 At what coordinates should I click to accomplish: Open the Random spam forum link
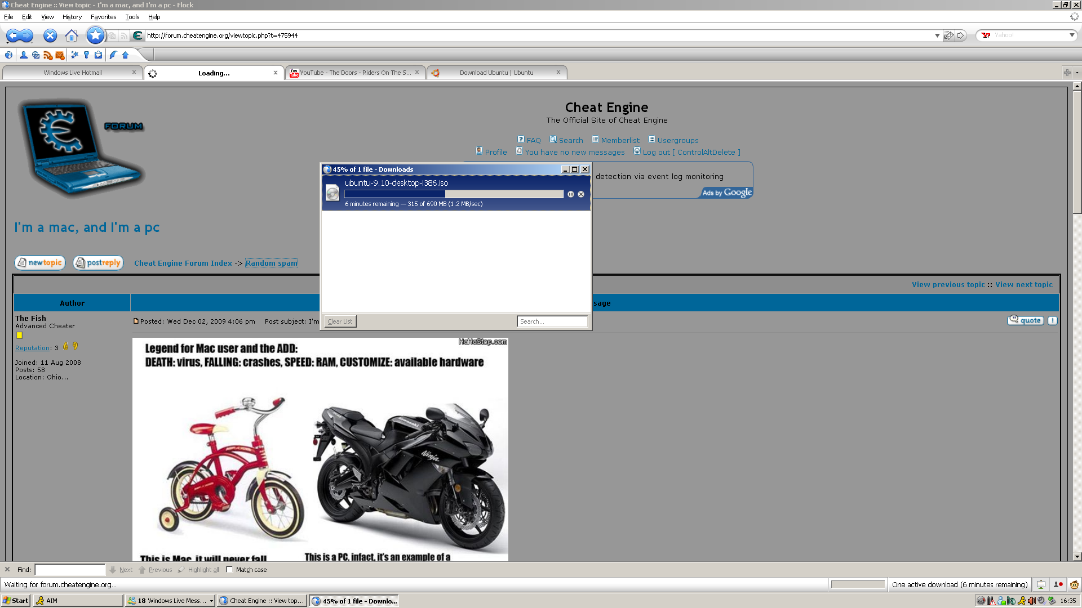click(272, 263)
